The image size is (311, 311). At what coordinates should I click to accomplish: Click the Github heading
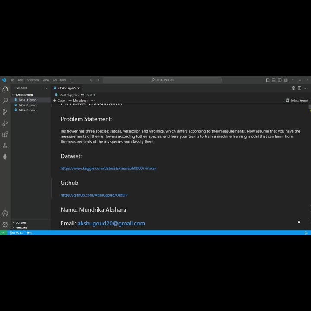(70, 183)
